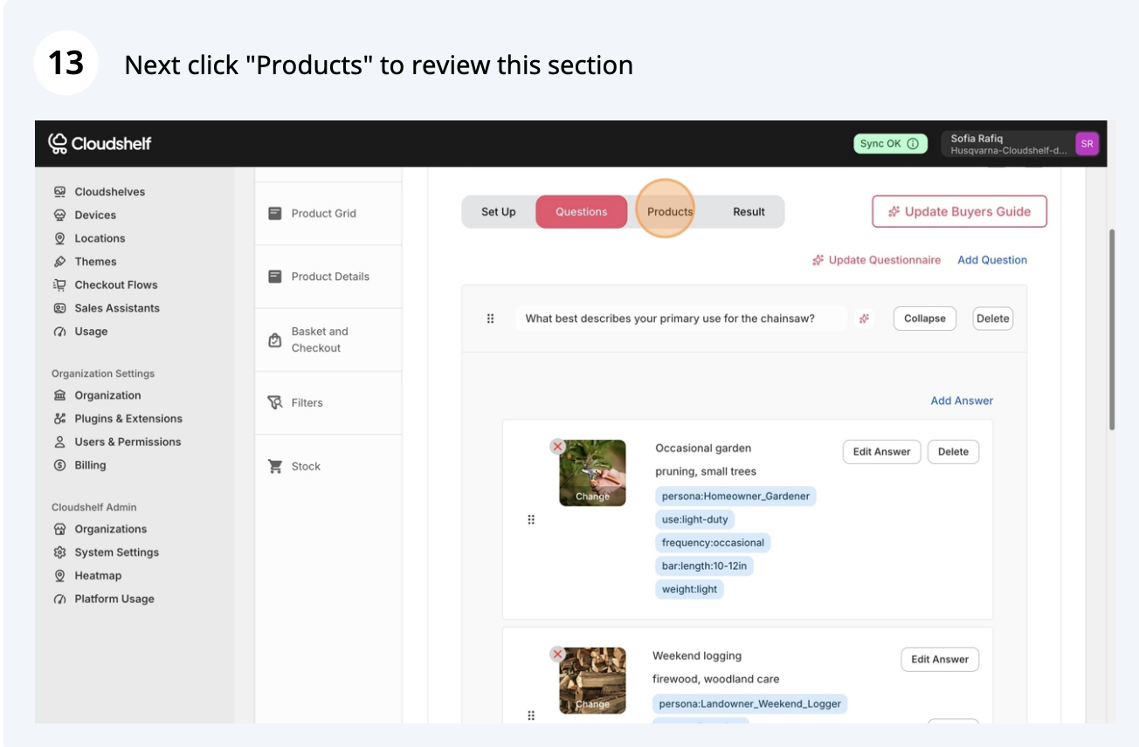Open Devices via its sidebar icon

pyautogui.click(x=59, y=215)
